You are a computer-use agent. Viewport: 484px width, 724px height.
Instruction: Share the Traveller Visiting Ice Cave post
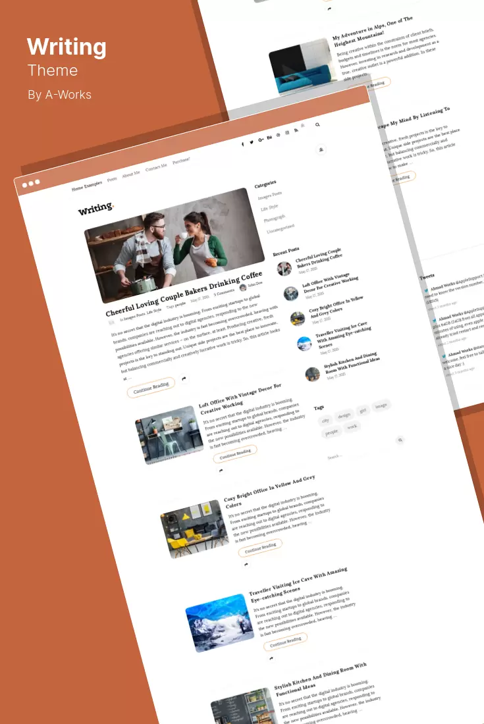[x=271, y=658]
